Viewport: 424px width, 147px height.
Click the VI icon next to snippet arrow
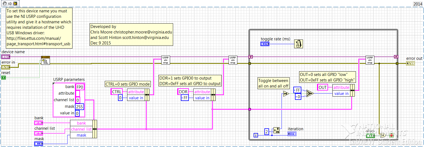[x=15, y=4]
